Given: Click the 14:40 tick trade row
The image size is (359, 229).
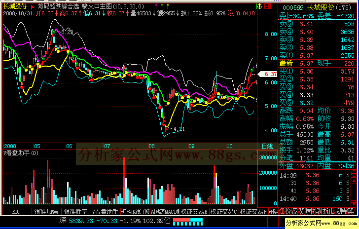Looking at the screenshot, I should point(315,198).
